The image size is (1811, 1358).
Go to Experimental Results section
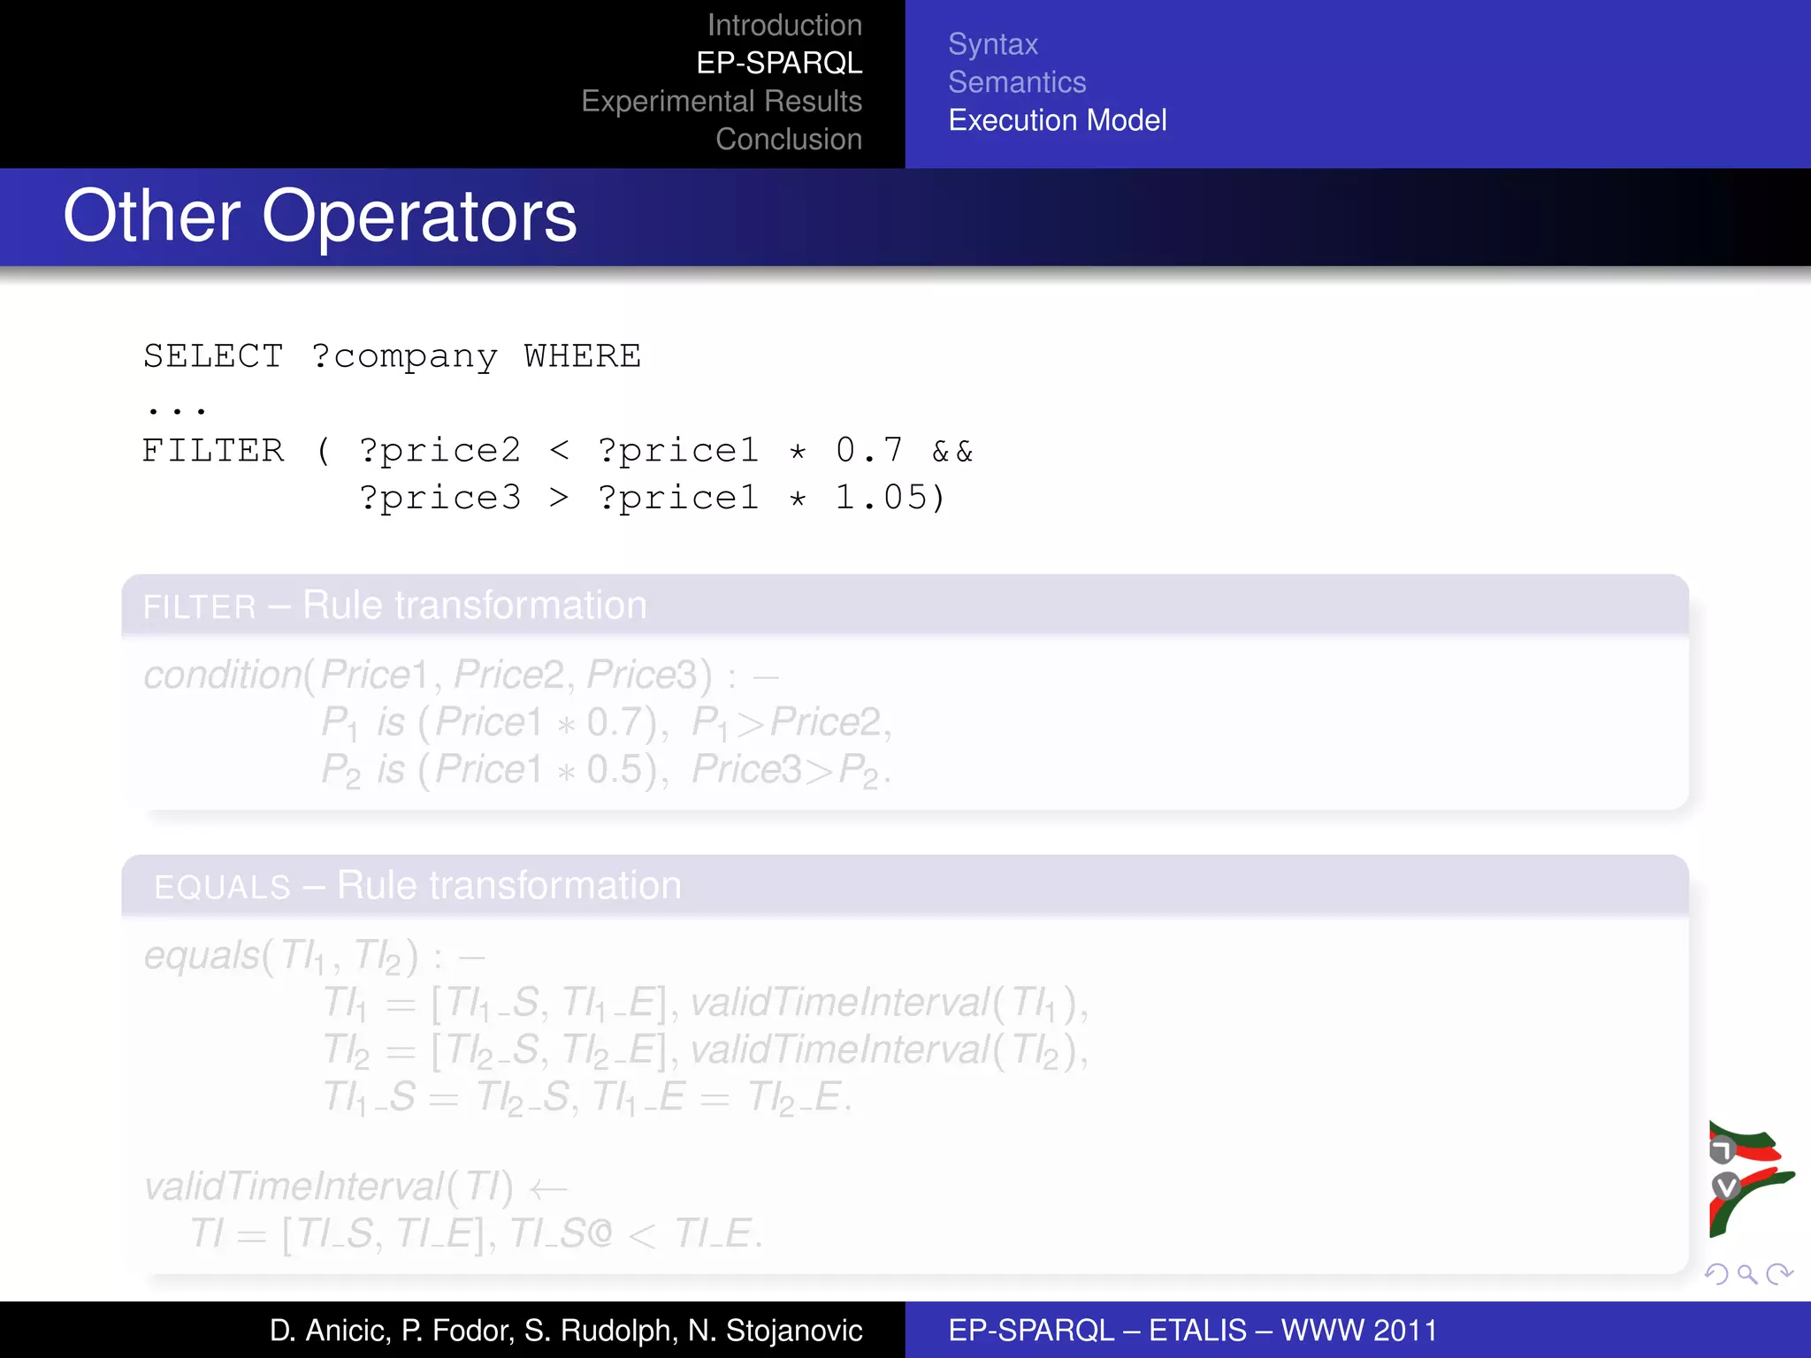click(x=722, y=101)
